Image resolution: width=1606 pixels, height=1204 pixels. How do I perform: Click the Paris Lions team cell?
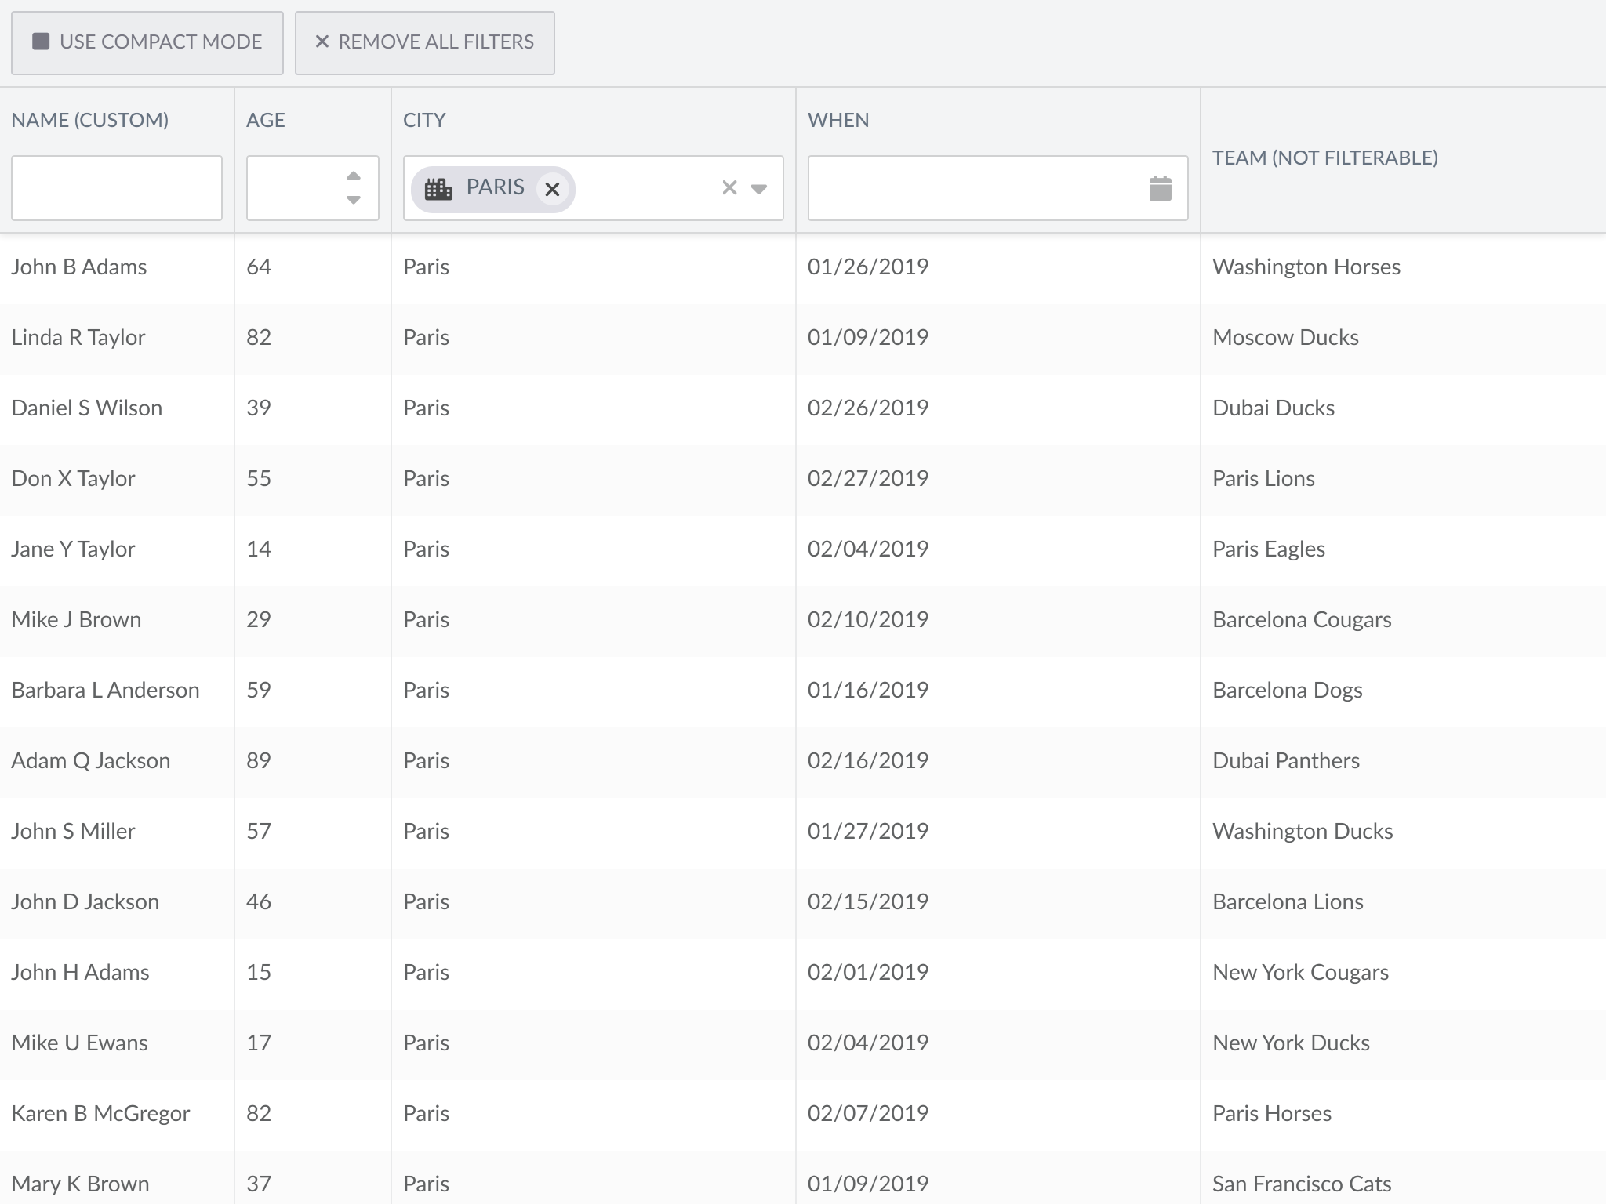1263,479
